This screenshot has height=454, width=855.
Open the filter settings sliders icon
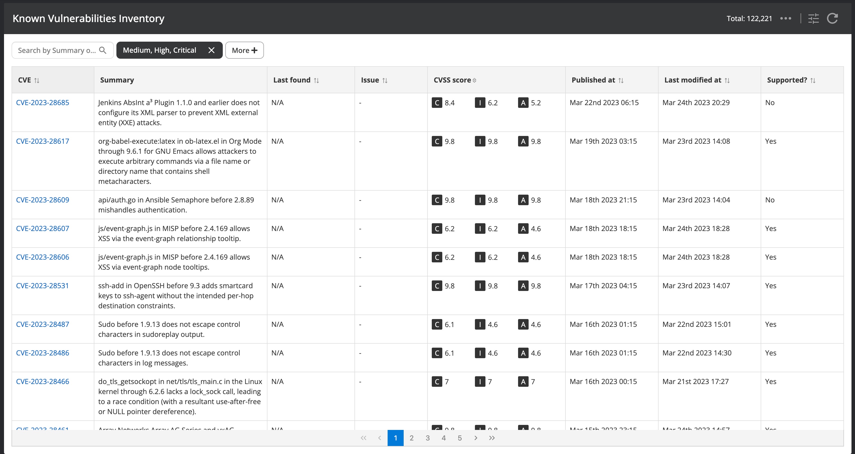click(813, 19)
